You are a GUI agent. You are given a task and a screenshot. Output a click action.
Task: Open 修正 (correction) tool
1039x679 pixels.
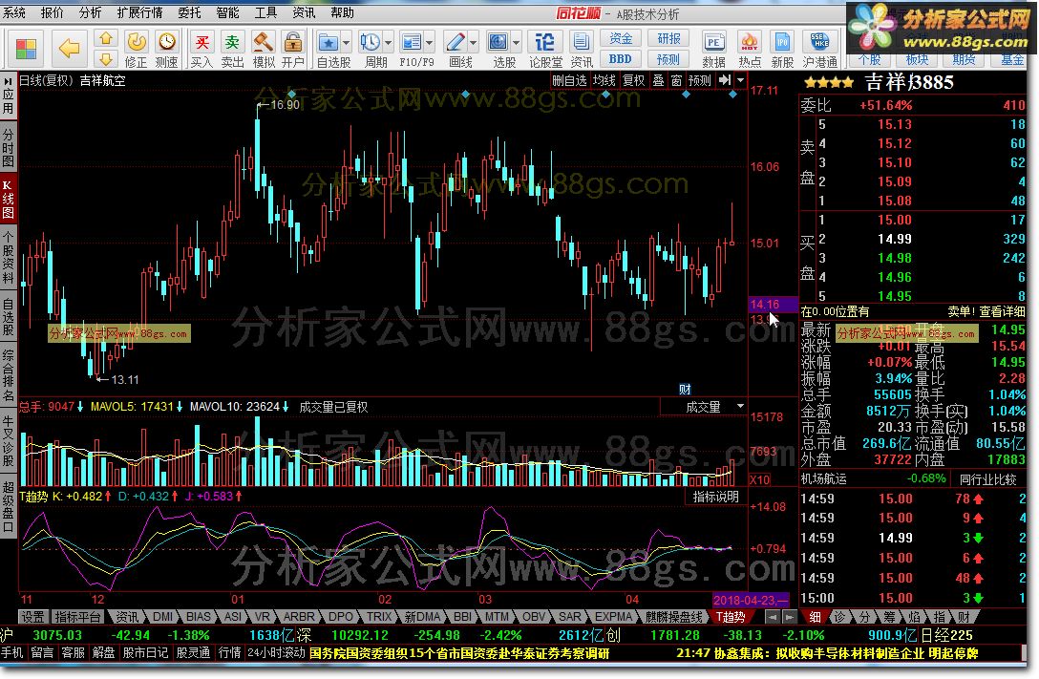(136, 49)
